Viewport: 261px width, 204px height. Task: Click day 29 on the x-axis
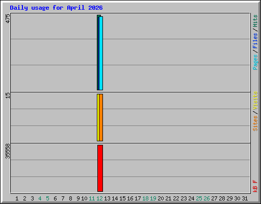click(229, 198)
